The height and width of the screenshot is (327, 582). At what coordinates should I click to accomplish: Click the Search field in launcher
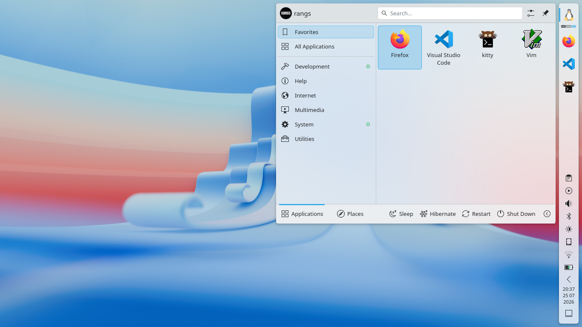coord(450,13)
